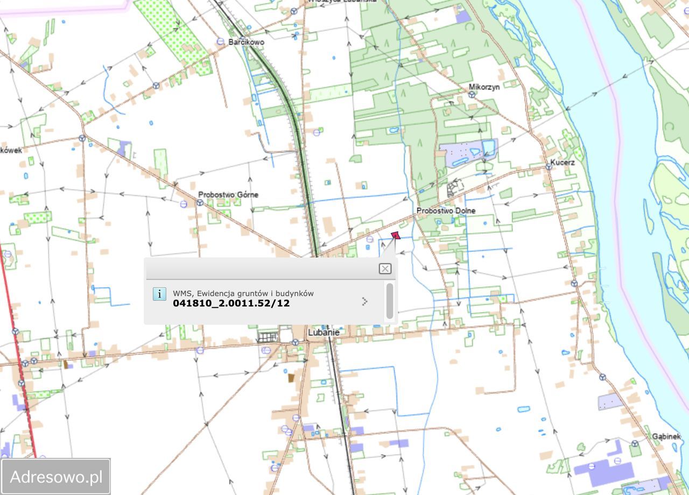Click the Probostwo Górne place label
The width and height of the screenshot is (689, 495).
click(x=228, y=194)
